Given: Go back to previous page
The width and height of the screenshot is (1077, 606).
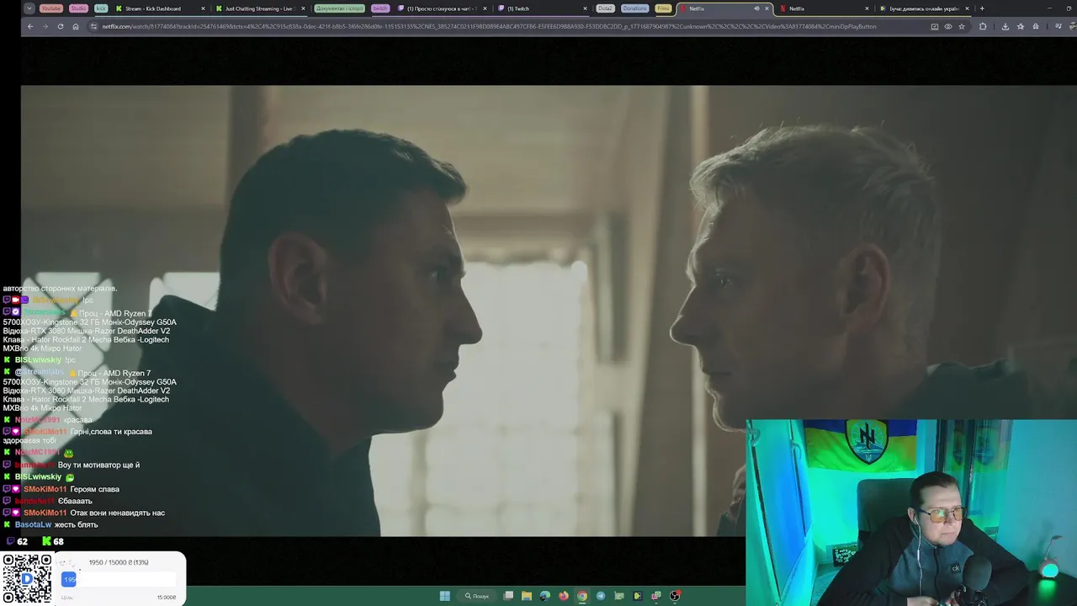Looking at the screenshot, I should 30,26.
